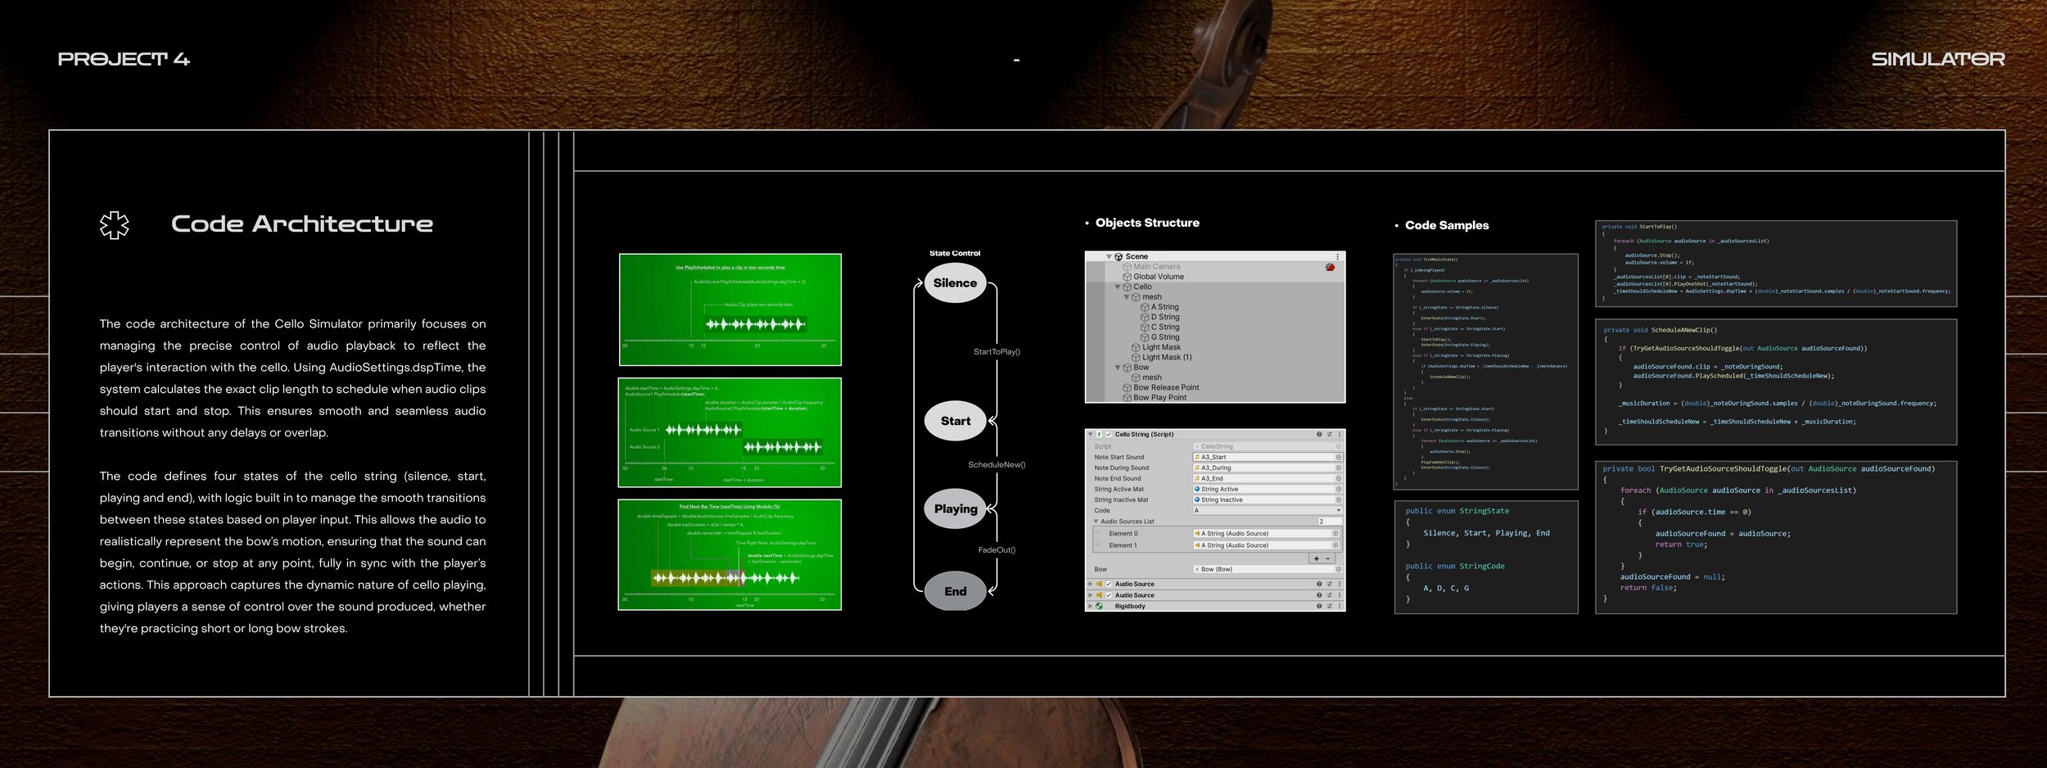The height and width of the screenshot is (768, 2047).
Task: Open object picker for String Active Mat
Action: [1339, 489]
